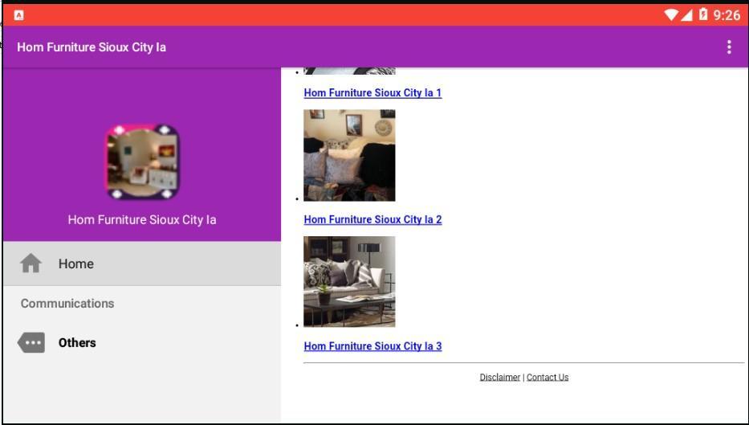Image resolution: width=749 pixels, height=425 pixels.
Task: Click the toolbar title Hom Furniture Sioux City Ia
Action: 92,47
